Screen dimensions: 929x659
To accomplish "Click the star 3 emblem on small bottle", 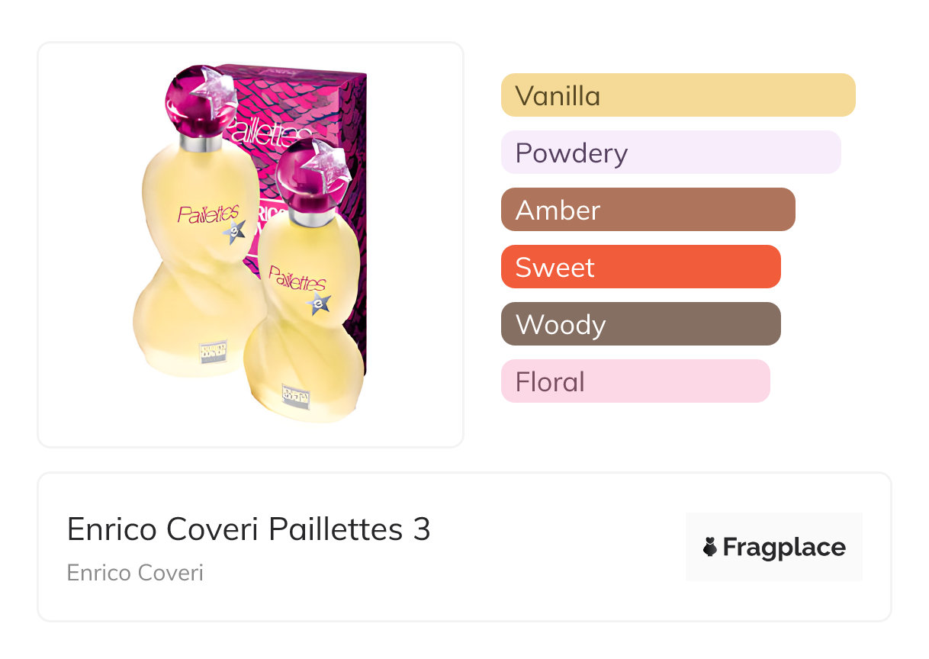I will (319, 304).
